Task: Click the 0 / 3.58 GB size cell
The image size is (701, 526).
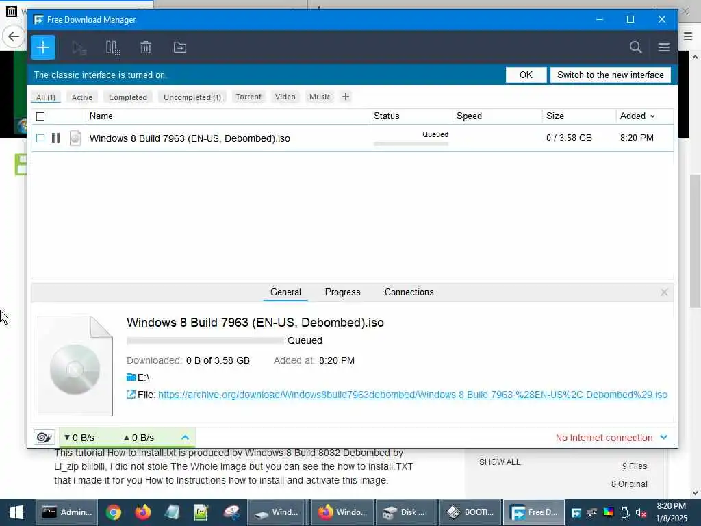Action: (569, 138)
